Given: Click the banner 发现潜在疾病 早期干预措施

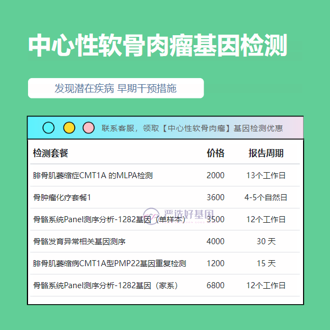Looking at the screenshot, I should pos(116,88).
